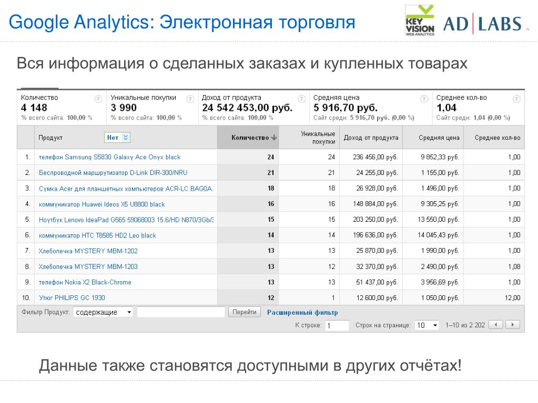Open Ноутбук Lenovo IdeaPad G565 link
The width and height of the screenshot is (538, 403).
[x=126, y=220]
